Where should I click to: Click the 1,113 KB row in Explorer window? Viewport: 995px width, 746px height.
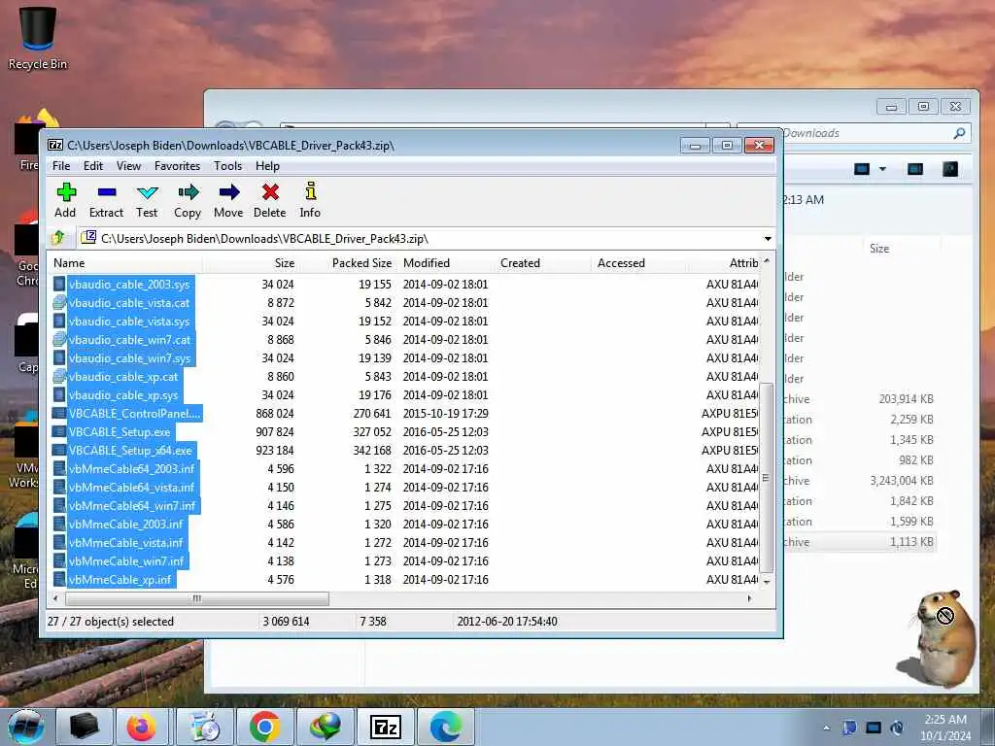tap(860, 542)
